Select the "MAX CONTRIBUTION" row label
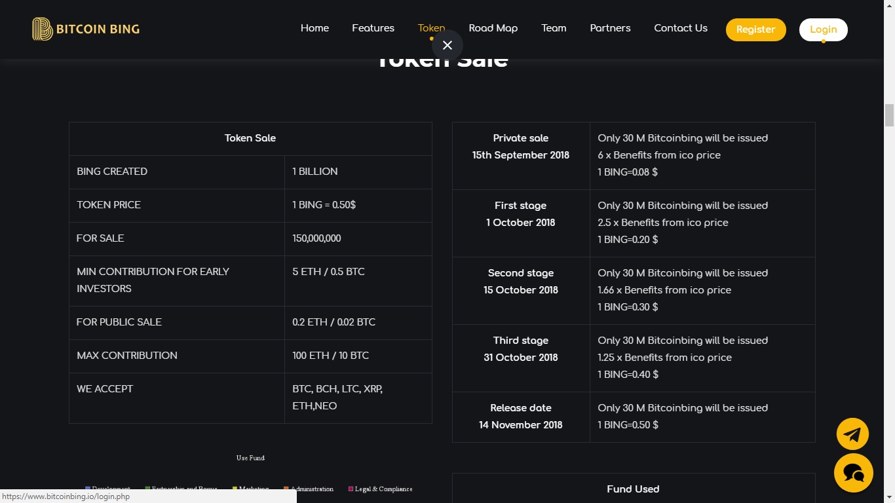 (x=127, y=356)
